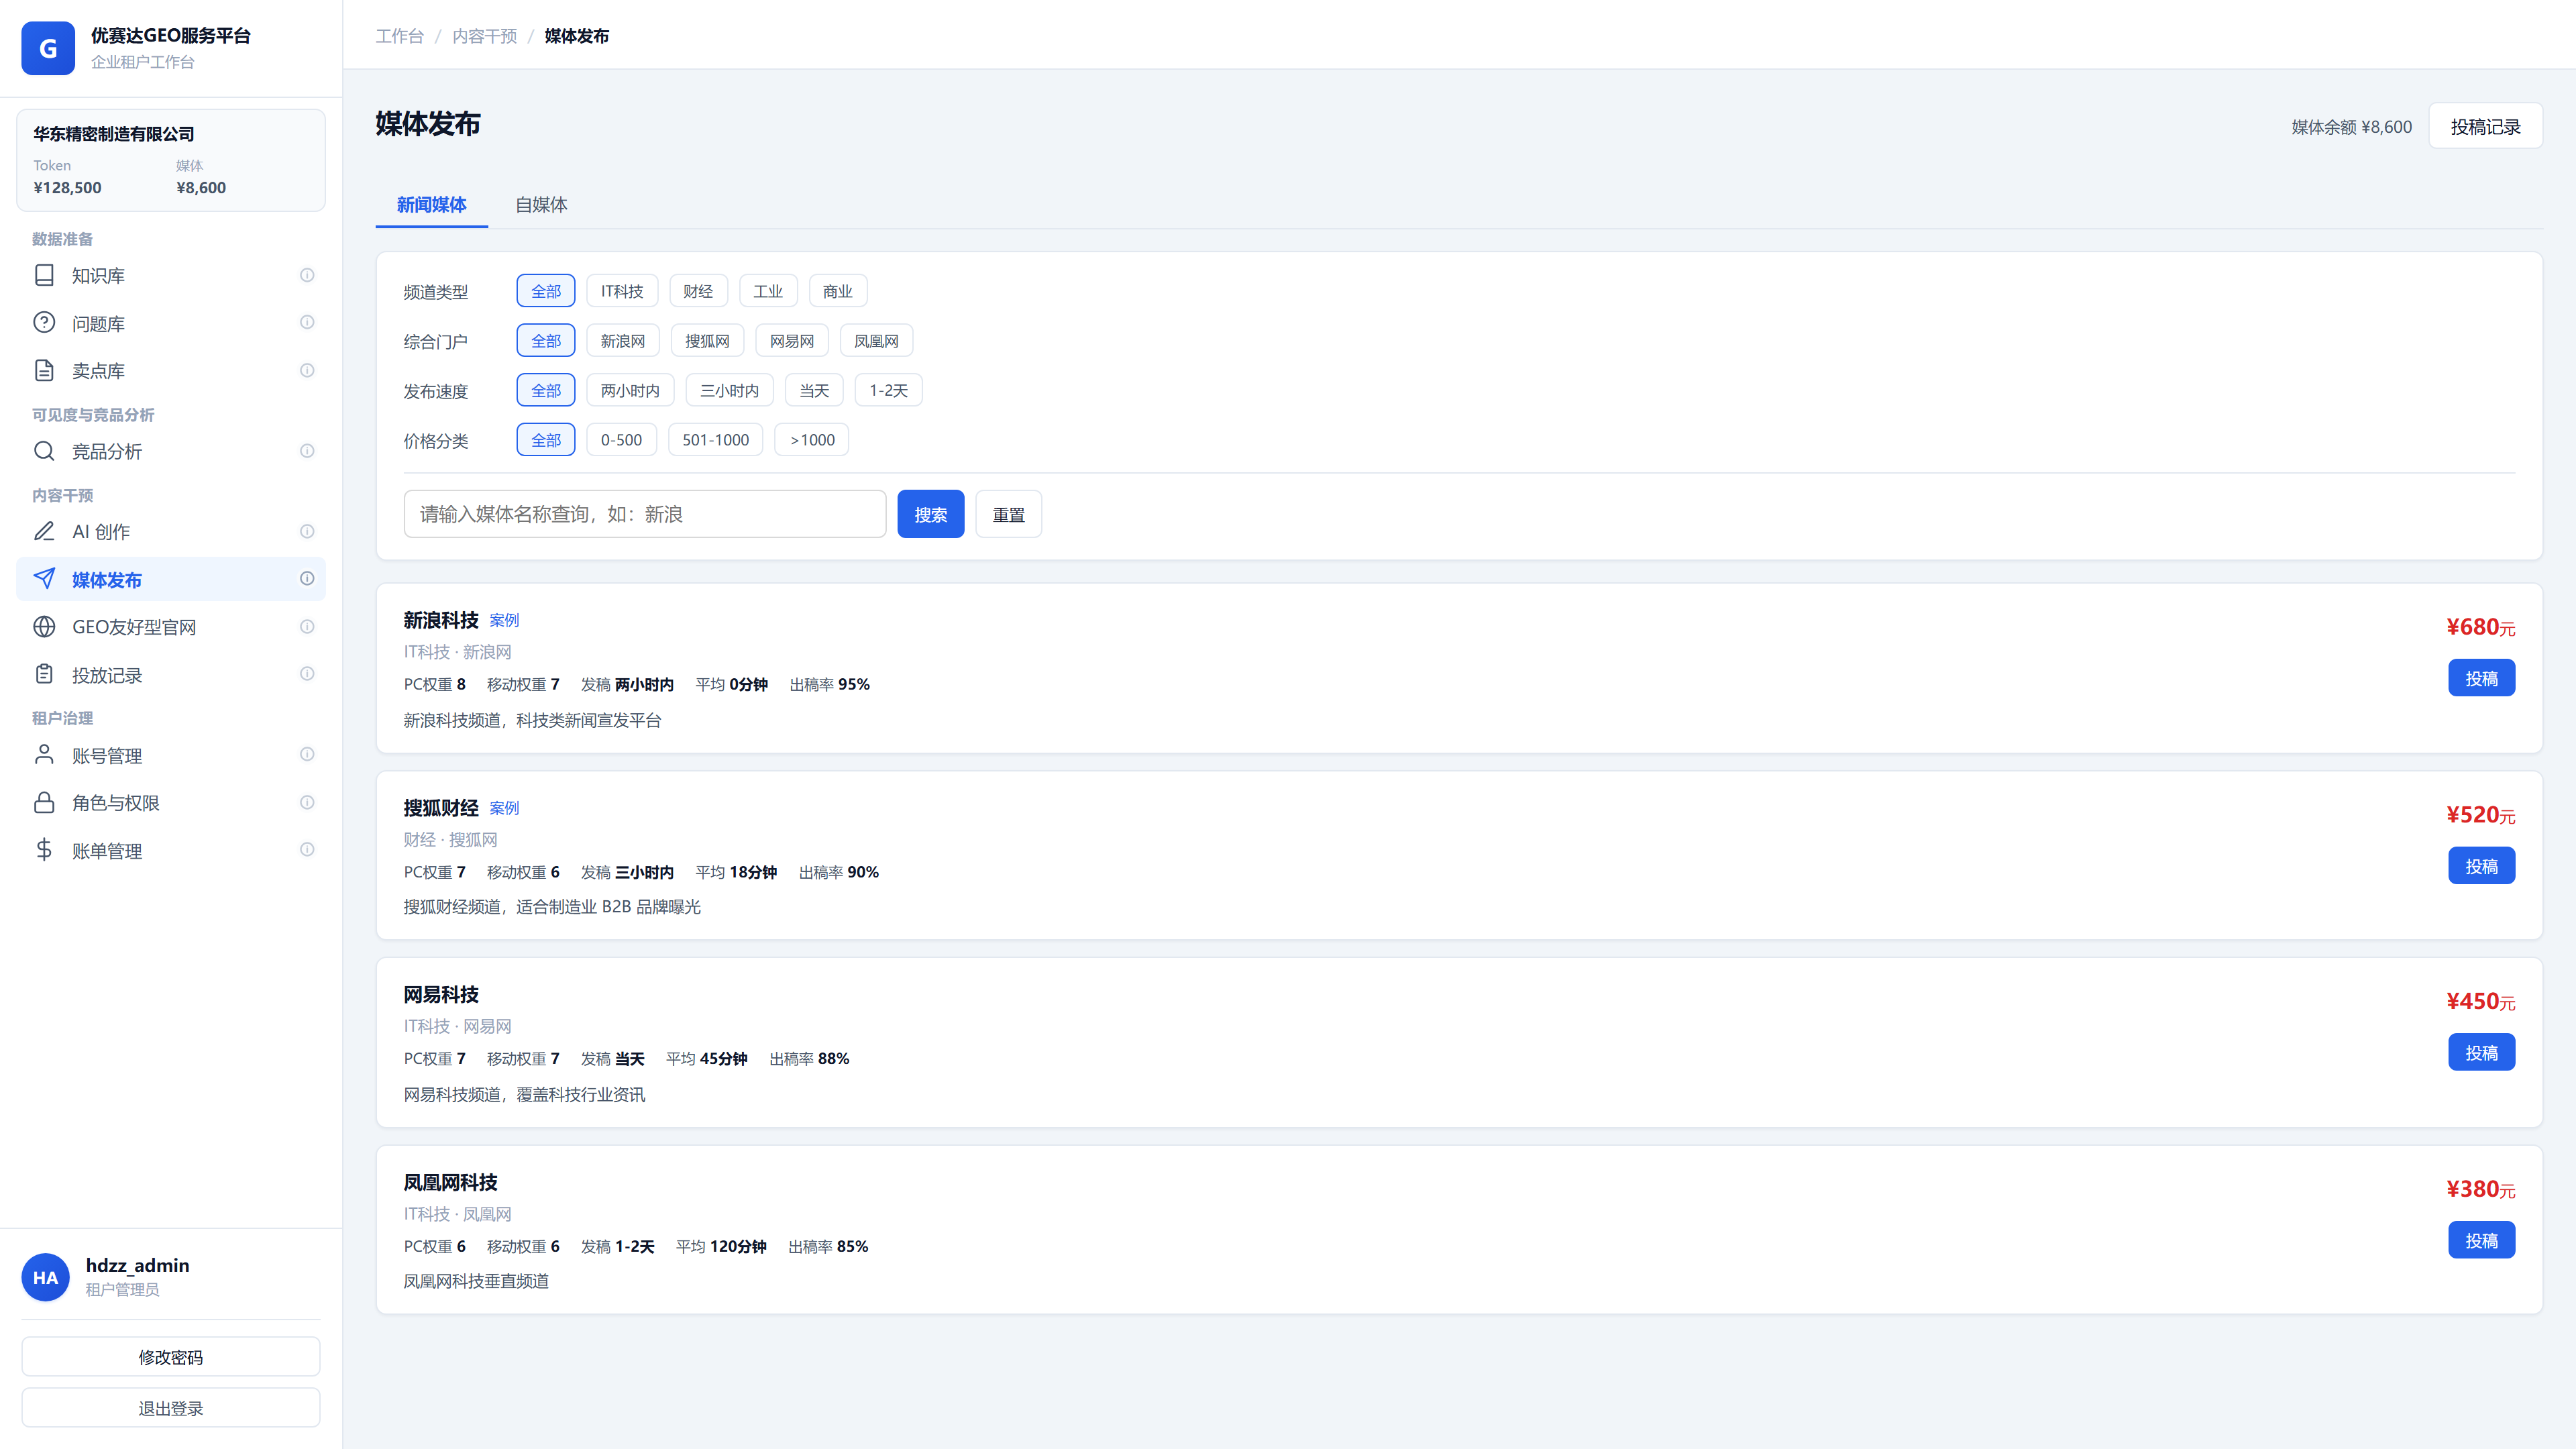
Task: Select the 财经 channel type filter
Action: [698, 291]
